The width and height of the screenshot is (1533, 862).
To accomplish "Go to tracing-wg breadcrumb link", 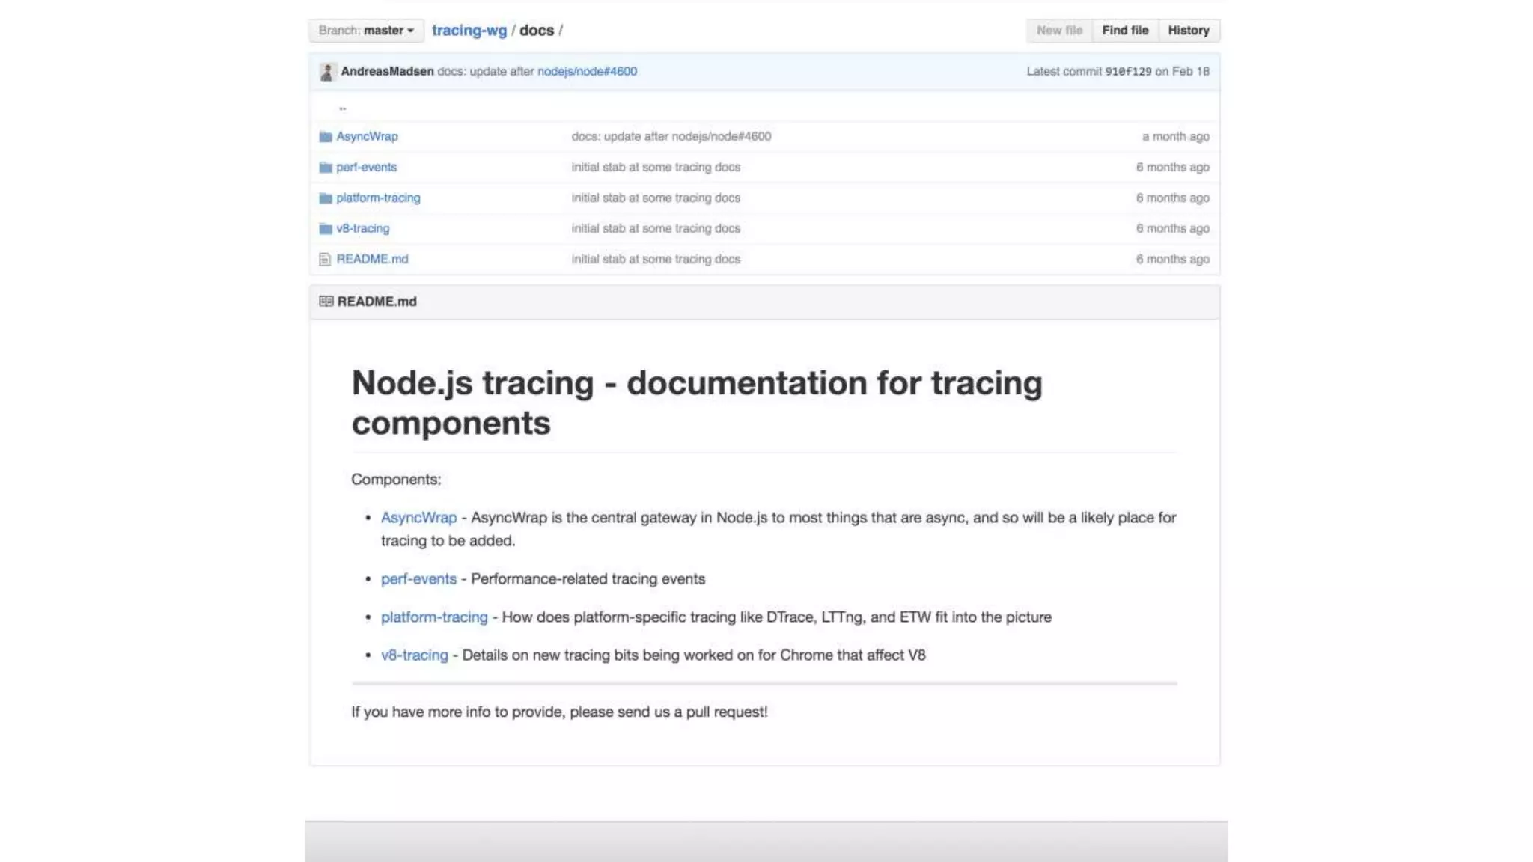I will coord(469,31).
